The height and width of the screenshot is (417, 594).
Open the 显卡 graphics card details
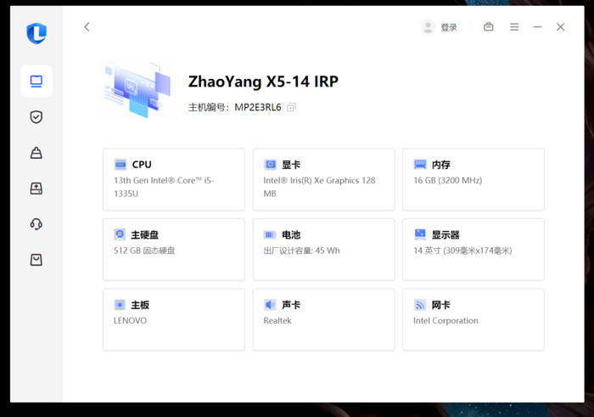click(x=323, y=179)
